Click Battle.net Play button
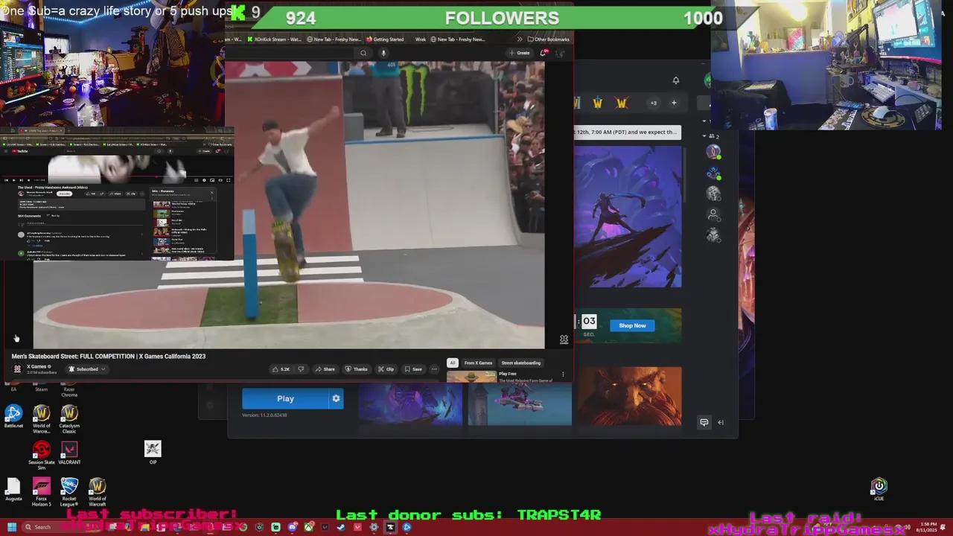Viewport: 953px width, 536px height. (x=285, y=399)
